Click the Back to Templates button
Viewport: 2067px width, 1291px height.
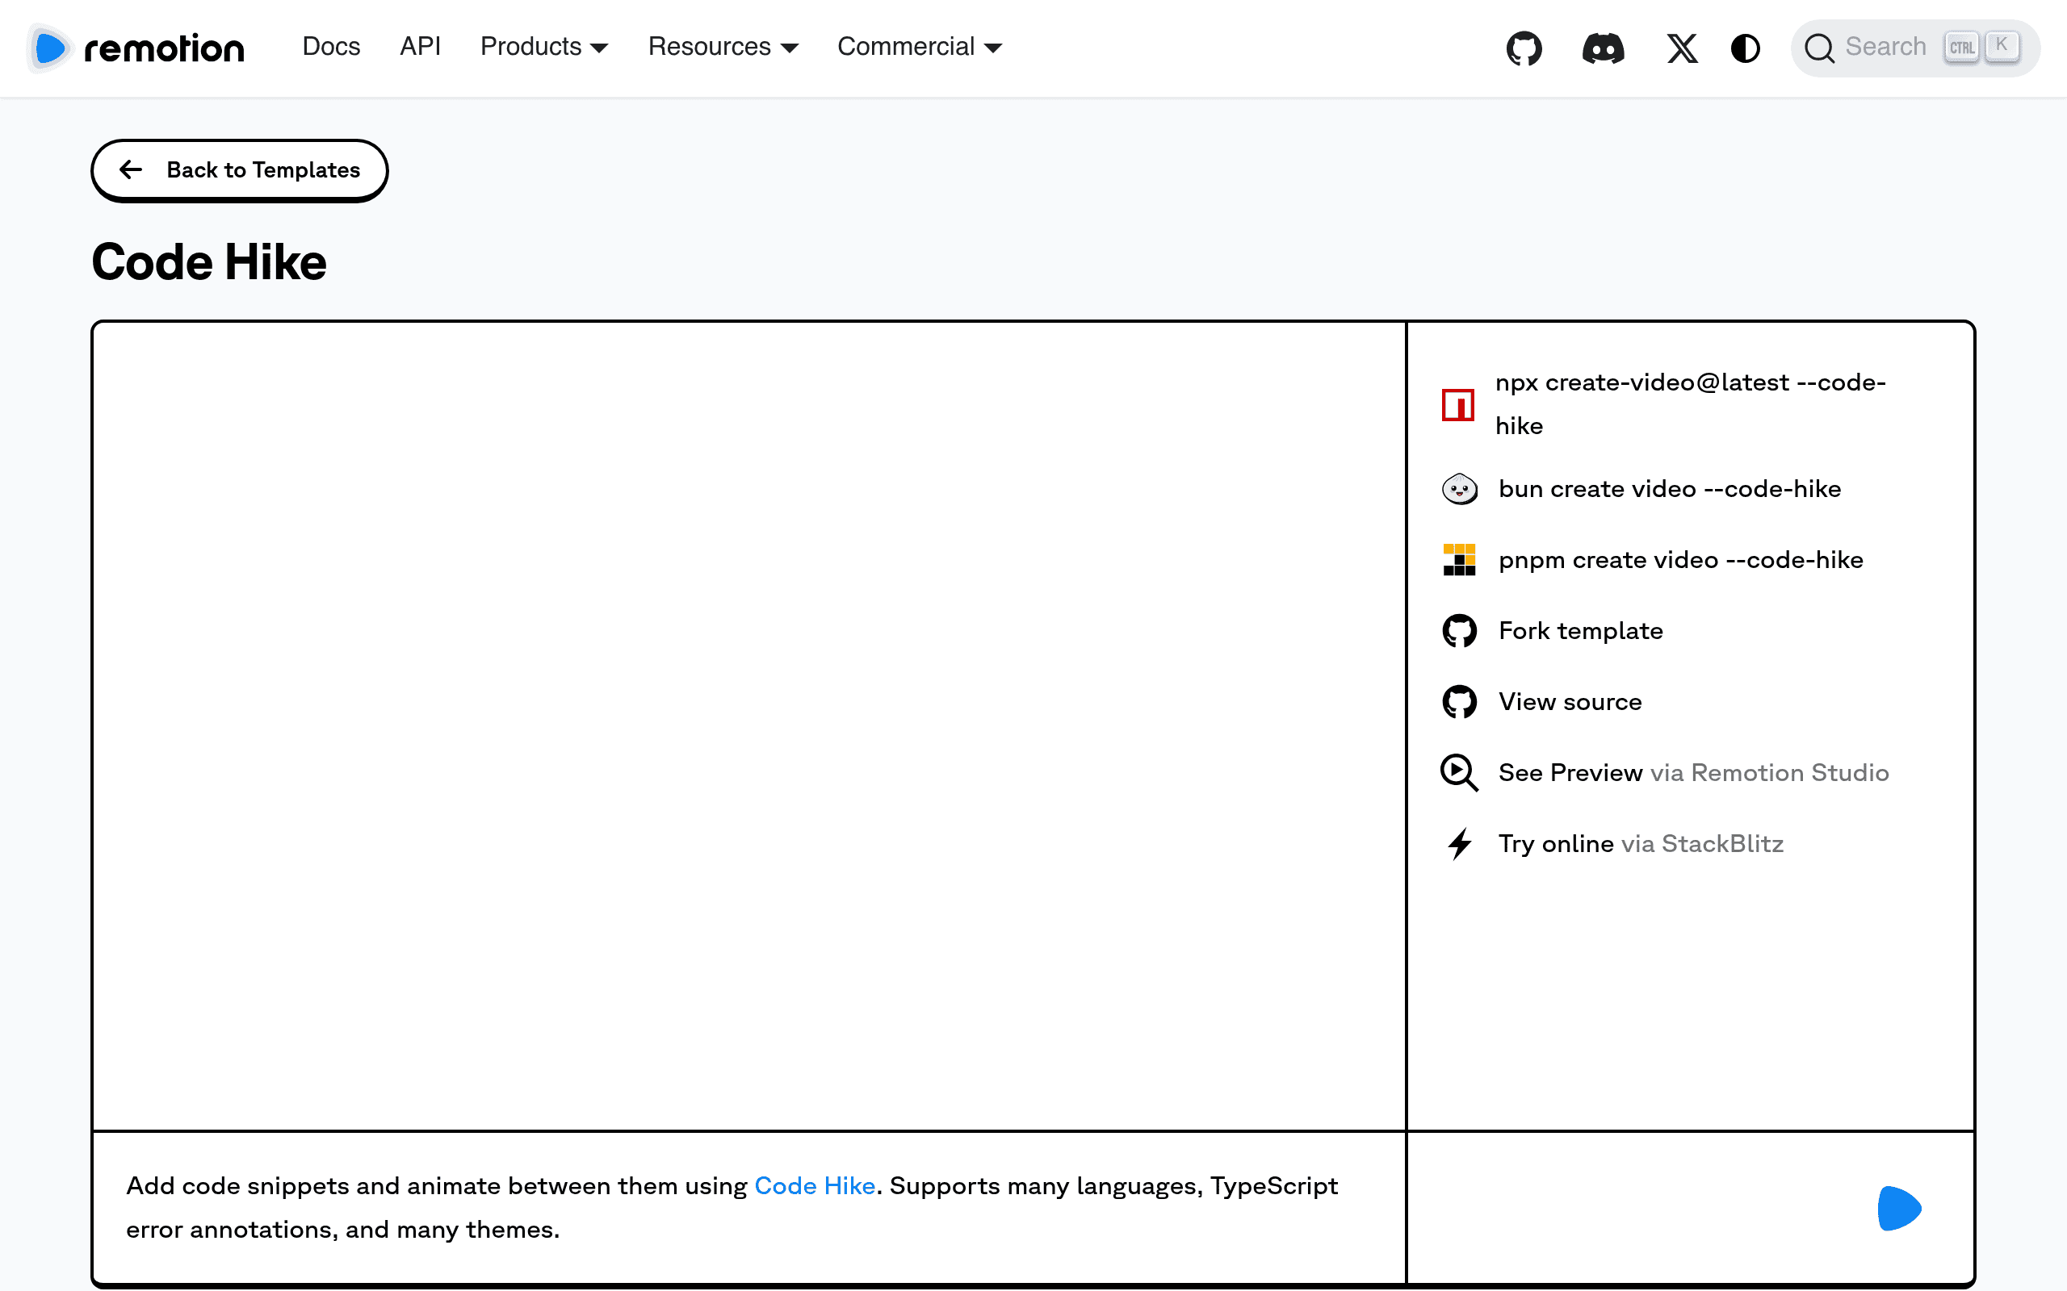239,171
